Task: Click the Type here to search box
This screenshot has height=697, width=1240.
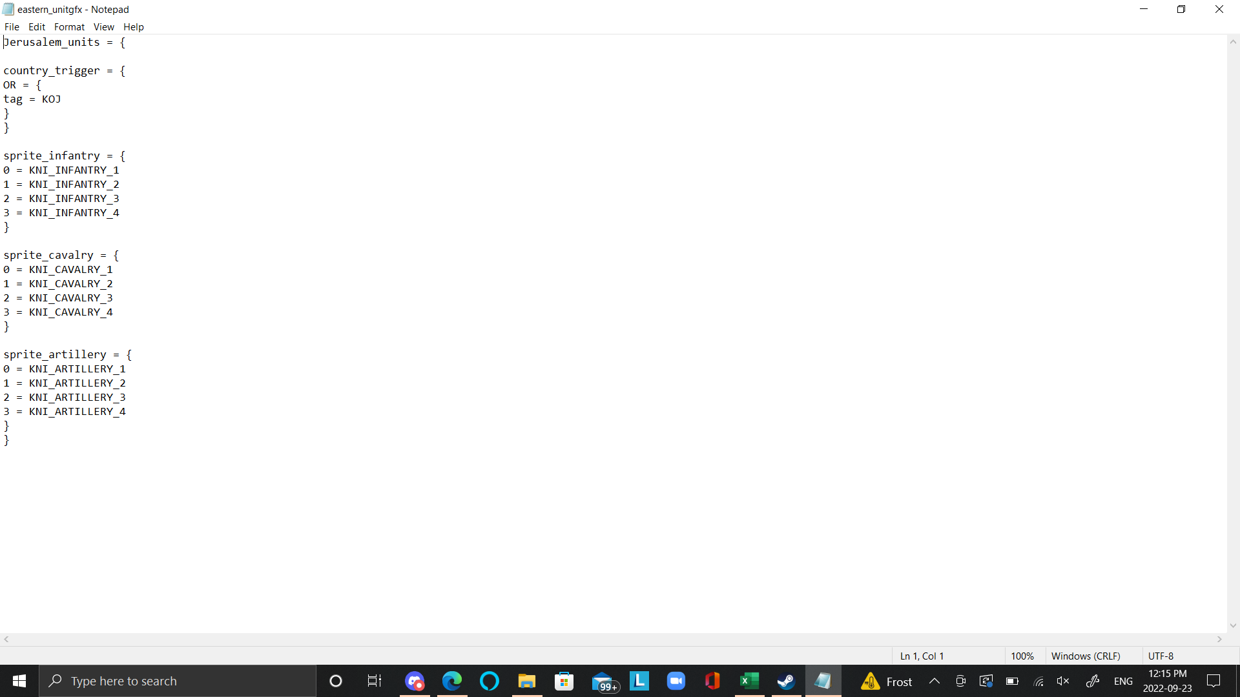Action: [178, 681]
